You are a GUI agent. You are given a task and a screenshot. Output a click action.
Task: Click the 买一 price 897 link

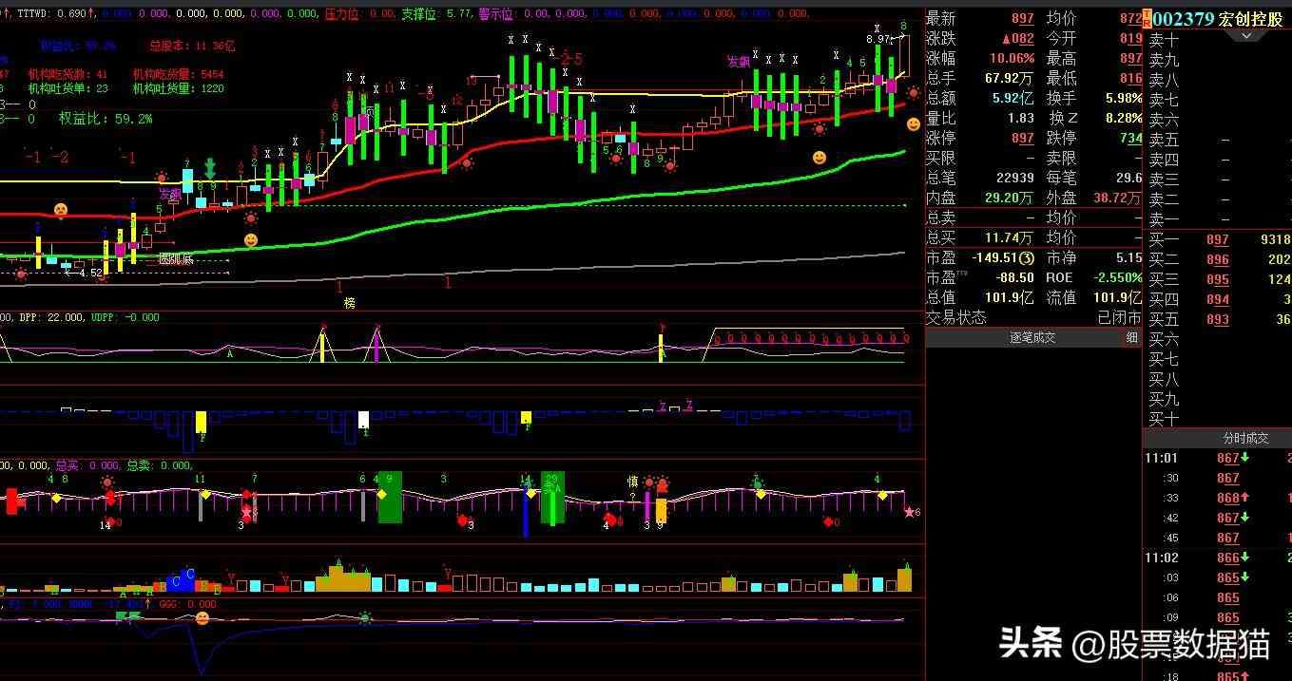click(1217, 240)
